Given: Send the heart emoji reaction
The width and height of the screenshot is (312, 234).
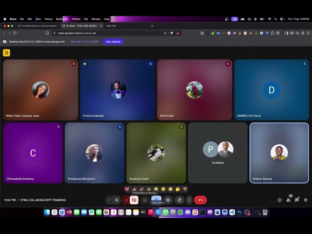Looking at the screenshot, I should pyautogui.click(x=127, y=189).
